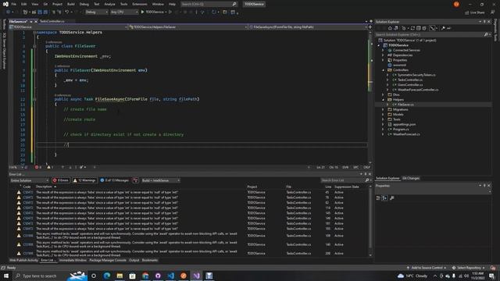
Task: Expand the Migrations folder
Action: coord(383,109)
